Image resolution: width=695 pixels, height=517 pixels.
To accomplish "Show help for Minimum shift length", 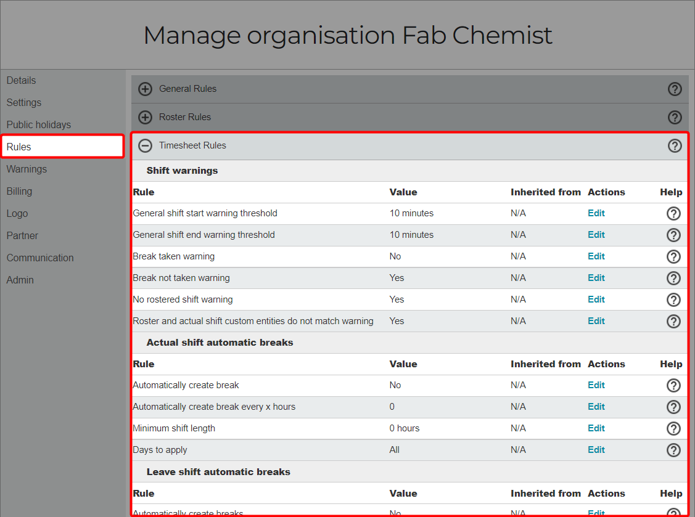I will pos(673,428).
